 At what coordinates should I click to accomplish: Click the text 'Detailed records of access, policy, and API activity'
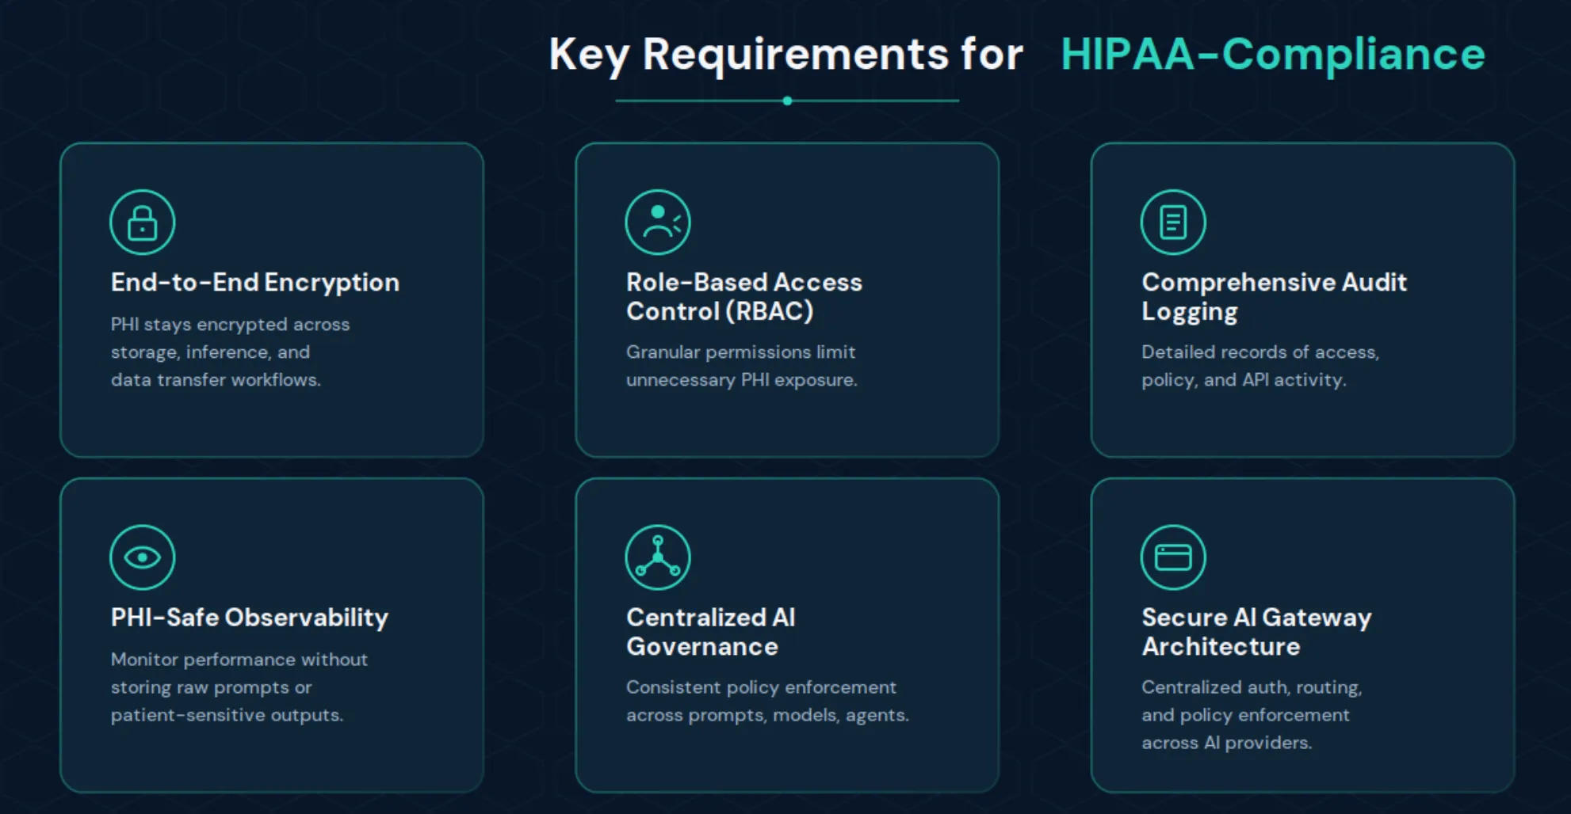tap(1260, 366)
